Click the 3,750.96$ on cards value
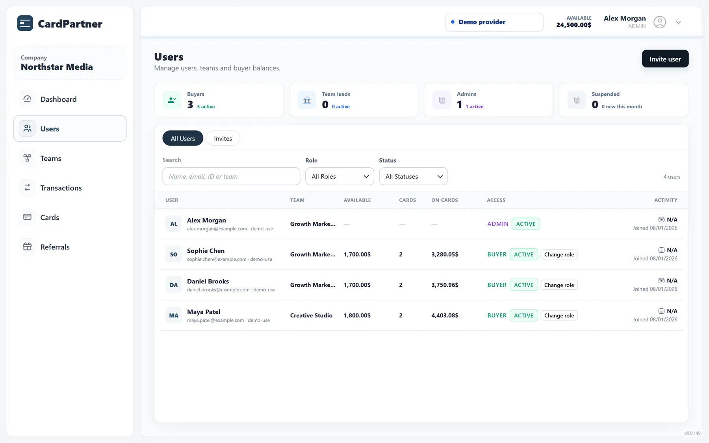 pyautogui.click(x=445, y=285)
